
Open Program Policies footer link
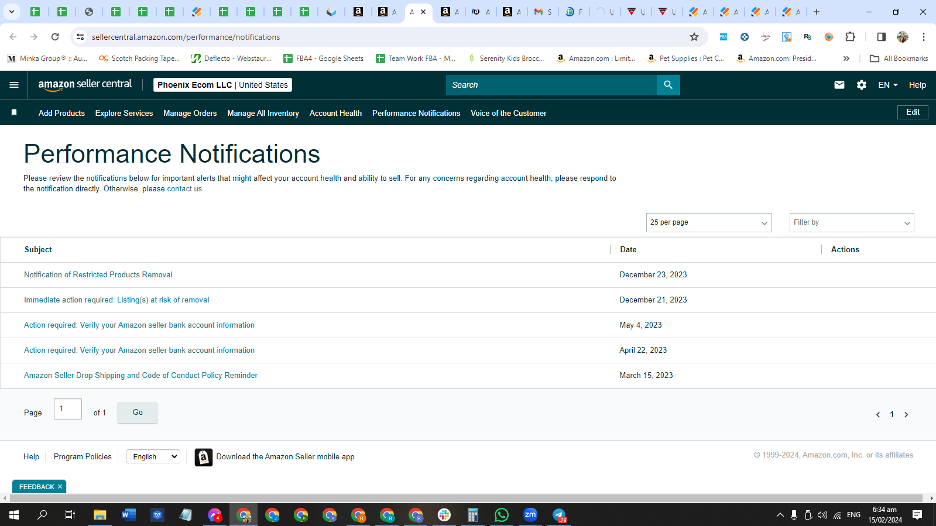pyautogui.click(x=83, y=456)
